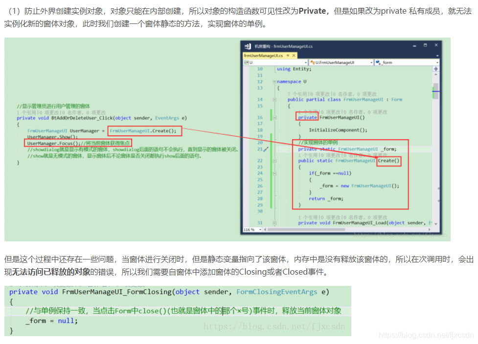
Task: Collapse the class FrmUserManageUI block on line 14
Action: (274, 100)
